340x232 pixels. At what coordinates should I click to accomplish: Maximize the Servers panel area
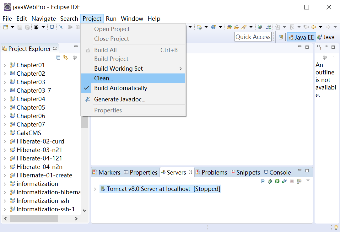[x=307, y=171]
